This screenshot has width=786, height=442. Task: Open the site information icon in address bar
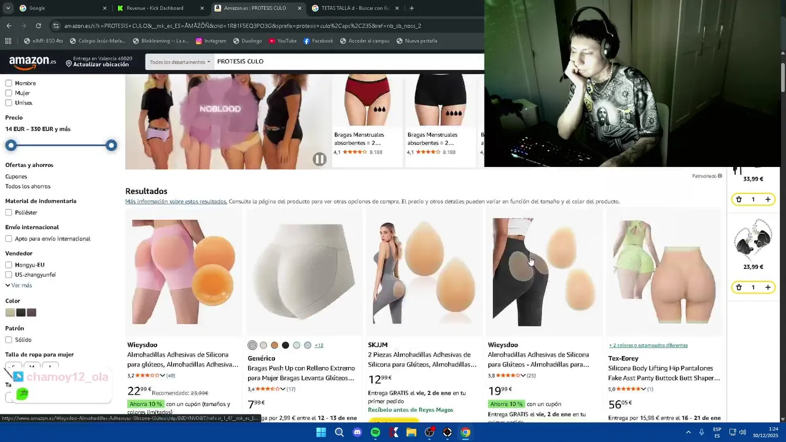(x=56, y=26)
